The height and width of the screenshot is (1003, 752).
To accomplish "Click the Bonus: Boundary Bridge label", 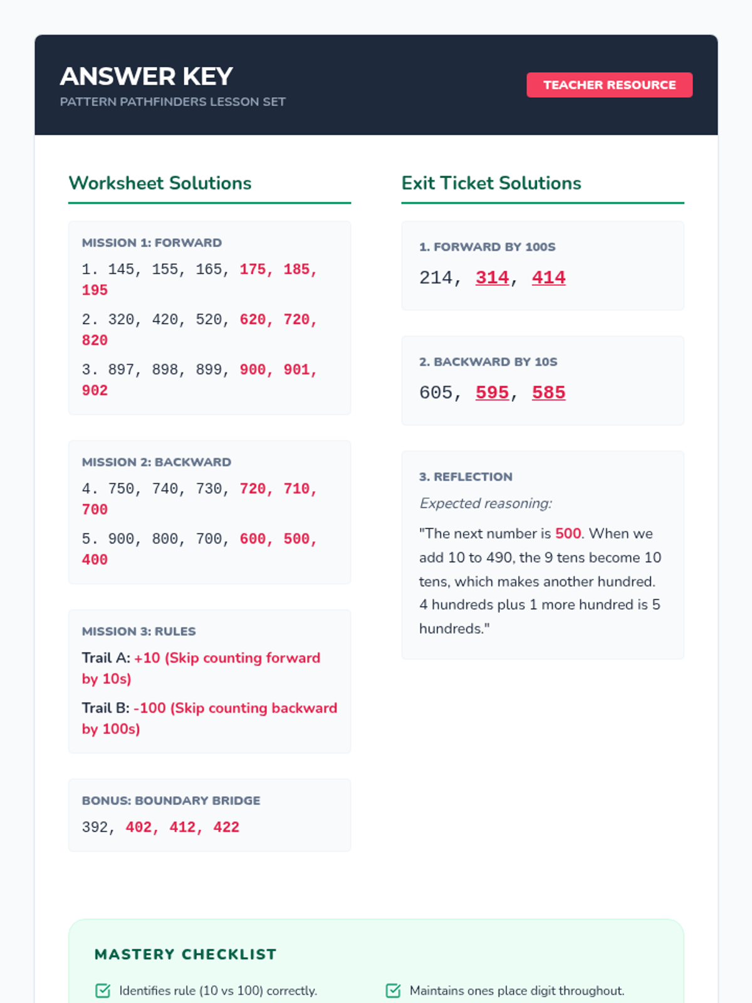I will (171, 801).
